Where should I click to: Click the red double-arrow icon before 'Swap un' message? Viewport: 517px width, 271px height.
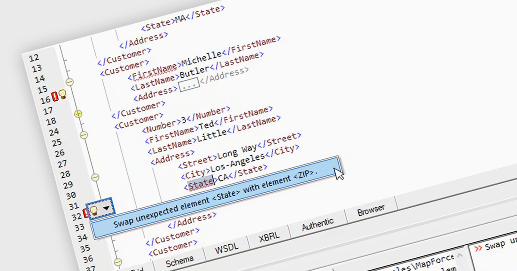pos(477,248)
